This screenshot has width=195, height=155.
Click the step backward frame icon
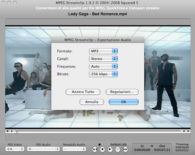[x=184, y=131]
